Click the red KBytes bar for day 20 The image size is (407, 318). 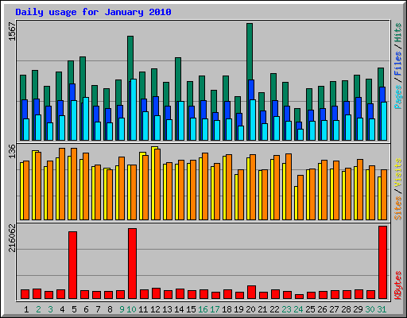click(252, 292)
